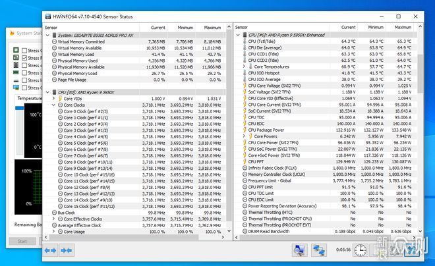Enable the fourth Stress checkbox (memory) in AIDA64
The width and height of the screenshot is (435, 266).
pyautogui.click(x=24, y=73)
